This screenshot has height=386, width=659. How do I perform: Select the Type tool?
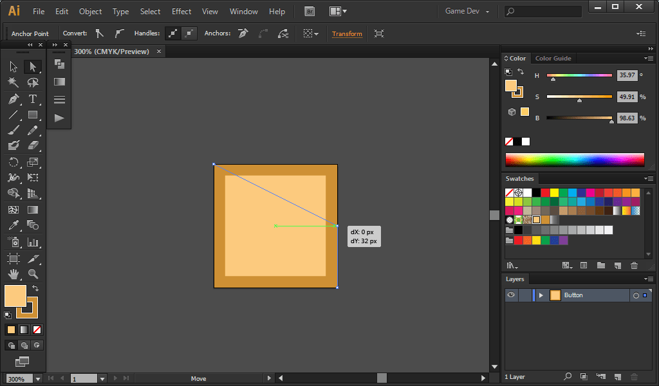pyautogui.click(x=33, y=98)
